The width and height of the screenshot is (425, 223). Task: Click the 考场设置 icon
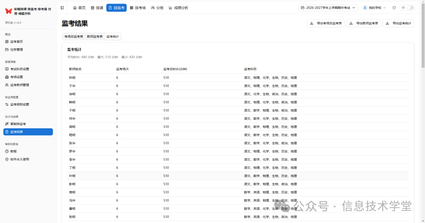[x=7, y=77]
